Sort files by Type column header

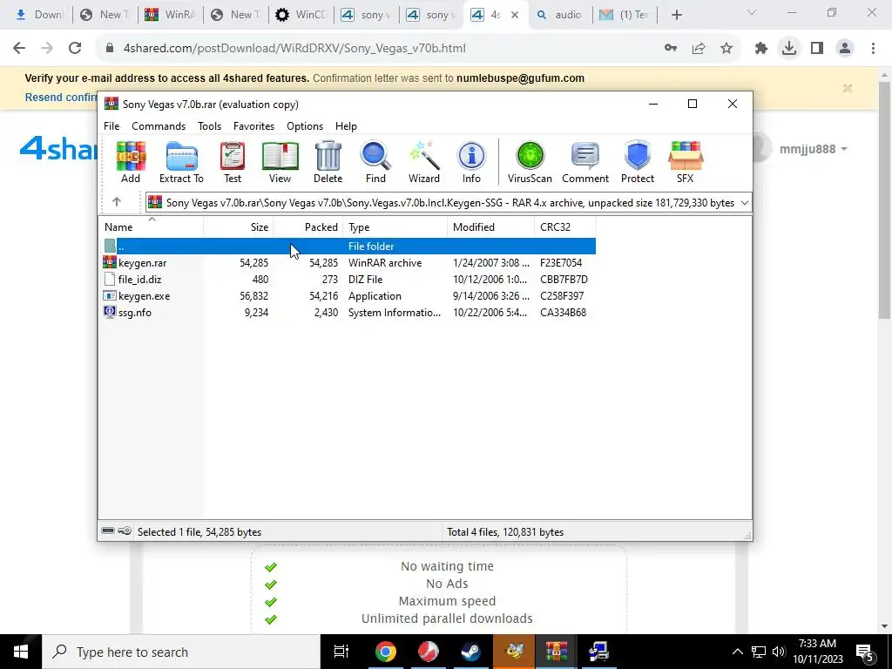click(395, 227)
